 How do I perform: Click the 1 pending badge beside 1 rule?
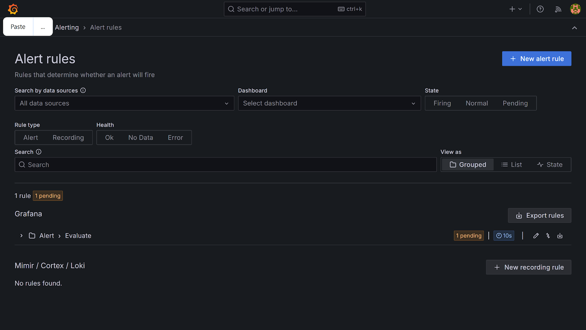48,196
